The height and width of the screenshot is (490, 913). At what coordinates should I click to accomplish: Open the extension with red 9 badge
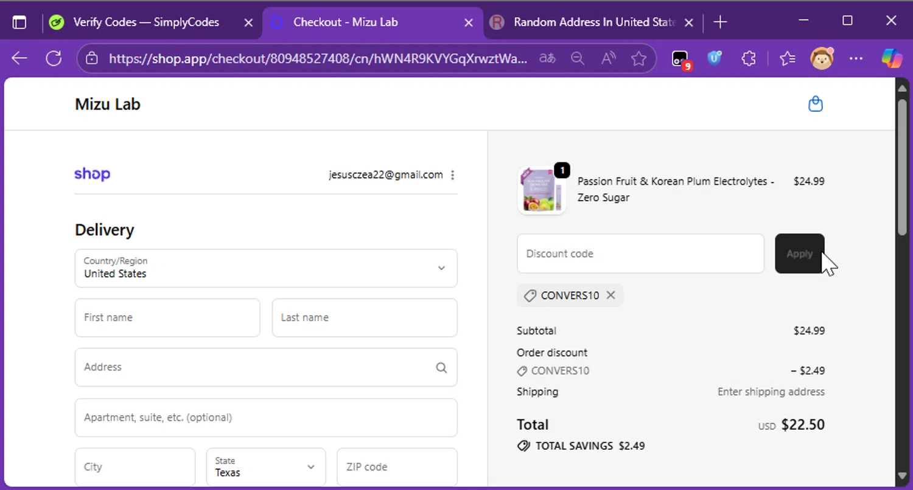pyautogui.click(x=680, y=59)
